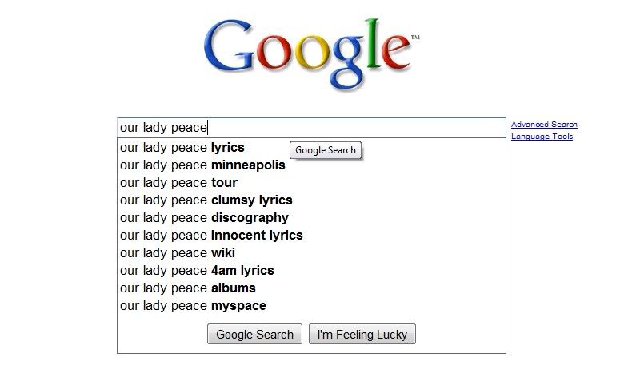Select the 'our lady peace lyrics' suggestion
This screenshot has height=369, width=640.
pyautogui.click(x=311, y=148)
